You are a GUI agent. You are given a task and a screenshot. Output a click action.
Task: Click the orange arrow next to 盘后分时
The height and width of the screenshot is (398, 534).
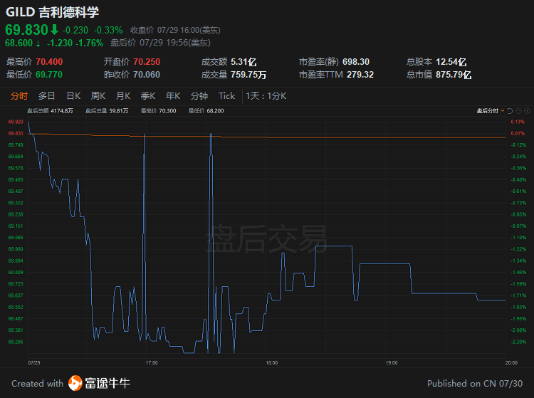(x=503, y=111)
